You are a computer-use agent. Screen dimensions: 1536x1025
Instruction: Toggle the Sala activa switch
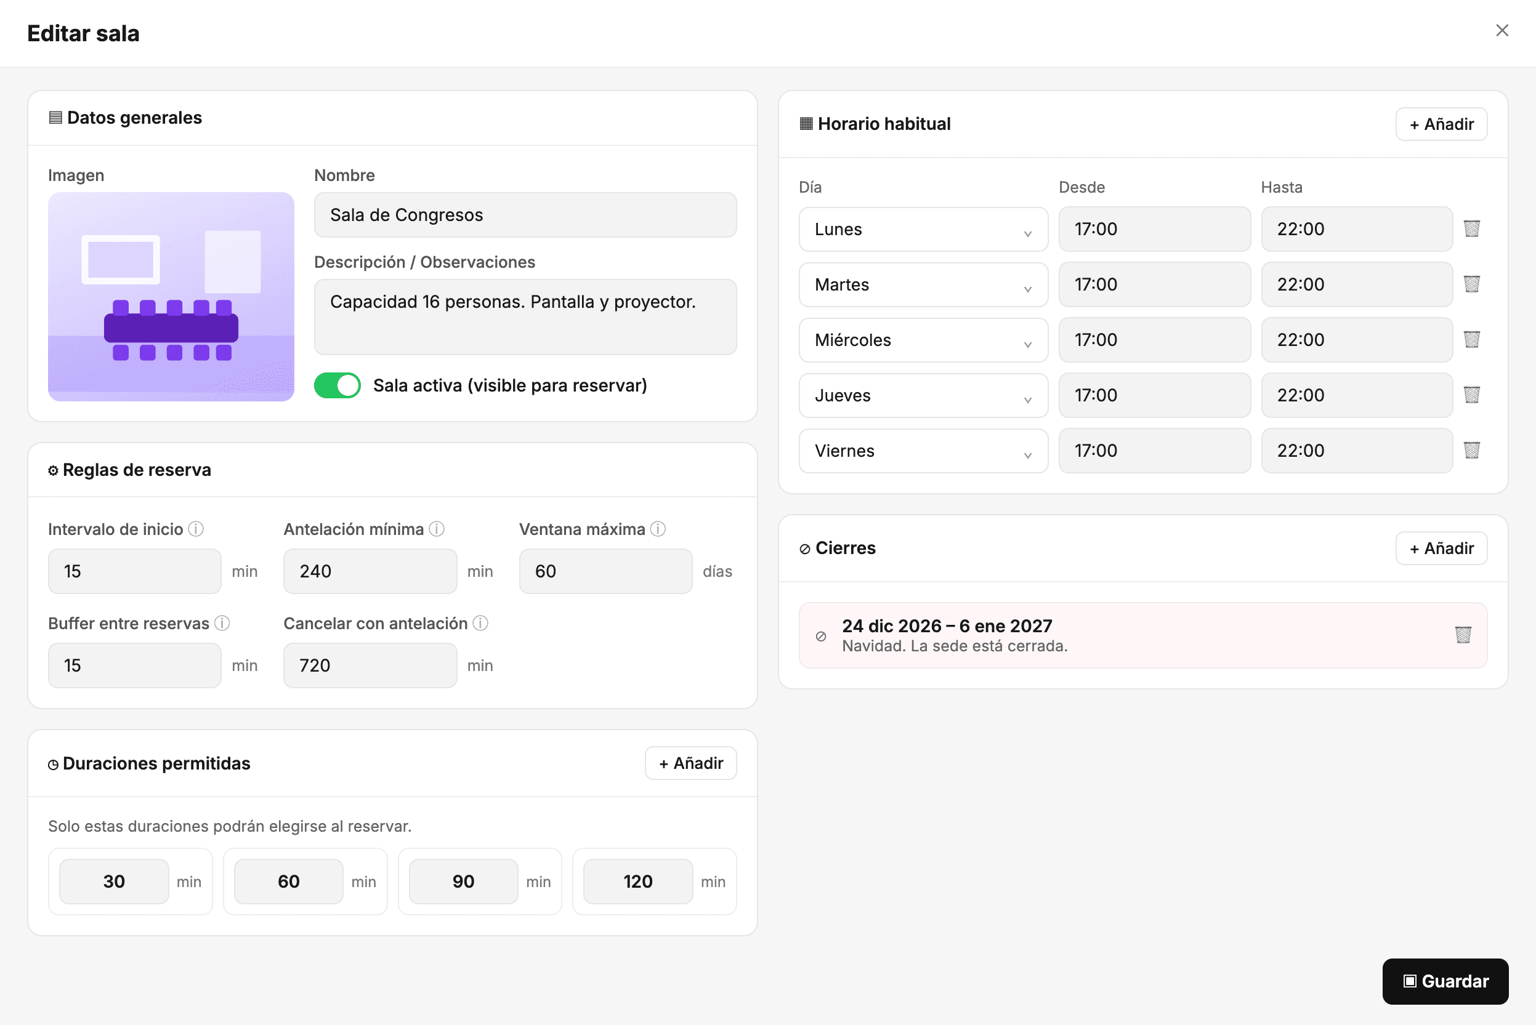click(x=337, y=385)
